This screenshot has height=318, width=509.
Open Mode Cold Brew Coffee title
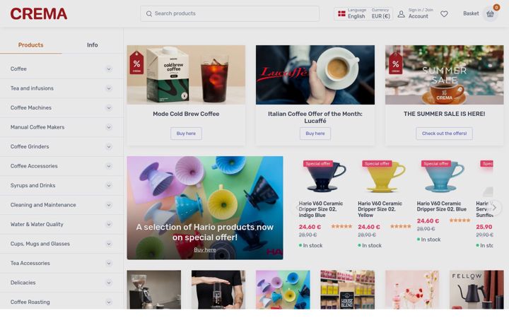186,114
